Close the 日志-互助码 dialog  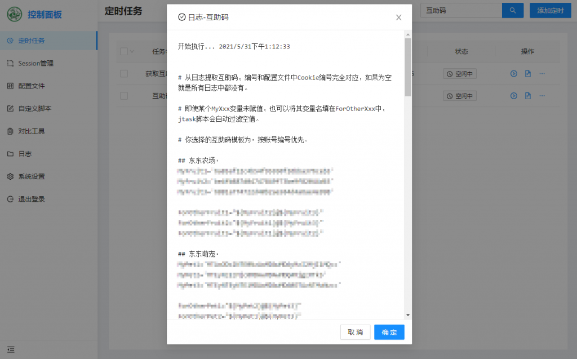pos(398,17)
